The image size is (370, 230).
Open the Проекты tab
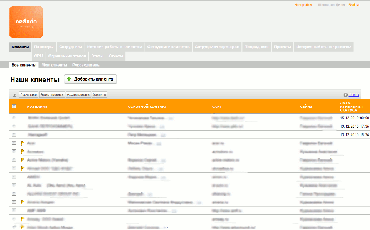283,47
